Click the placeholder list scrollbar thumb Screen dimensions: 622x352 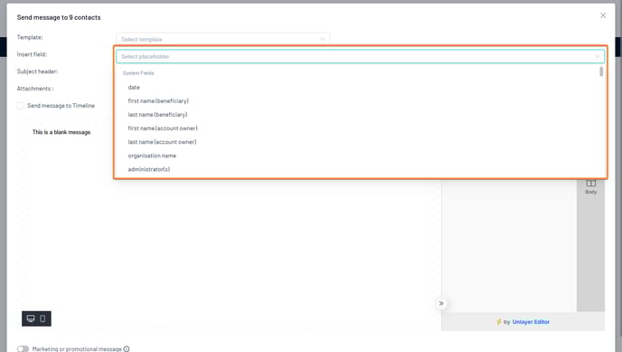[601, 71]
